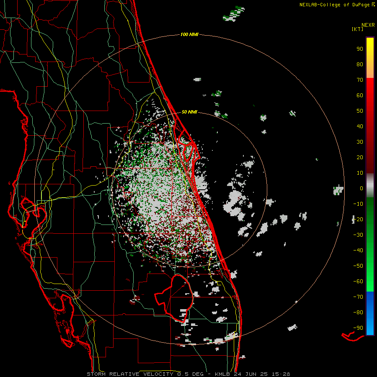Click the 0 value on the velocity scale
This screenshot has width=377, height=377.
pyautogui.click(x=362, y=188)
